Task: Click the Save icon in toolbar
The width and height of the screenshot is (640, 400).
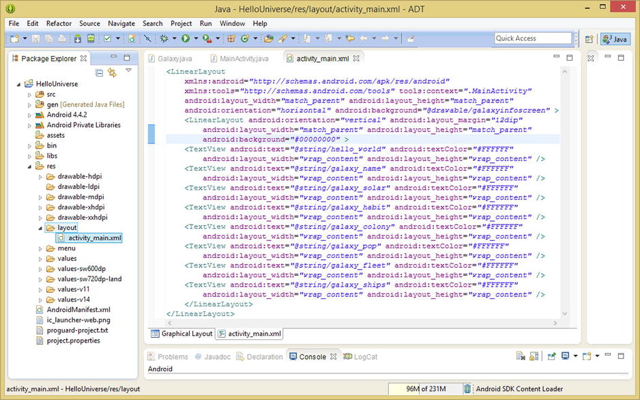Action: pyautogui.click(x=36, y=39)
